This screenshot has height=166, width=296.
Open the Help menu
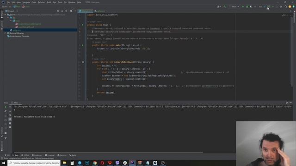(x=79, y=2)
